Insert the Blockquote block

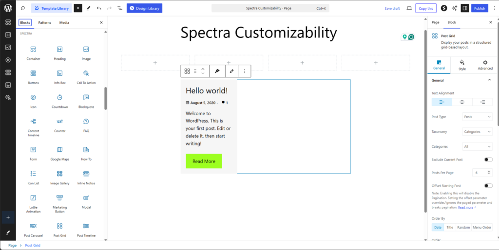click(x=86, y=101)
